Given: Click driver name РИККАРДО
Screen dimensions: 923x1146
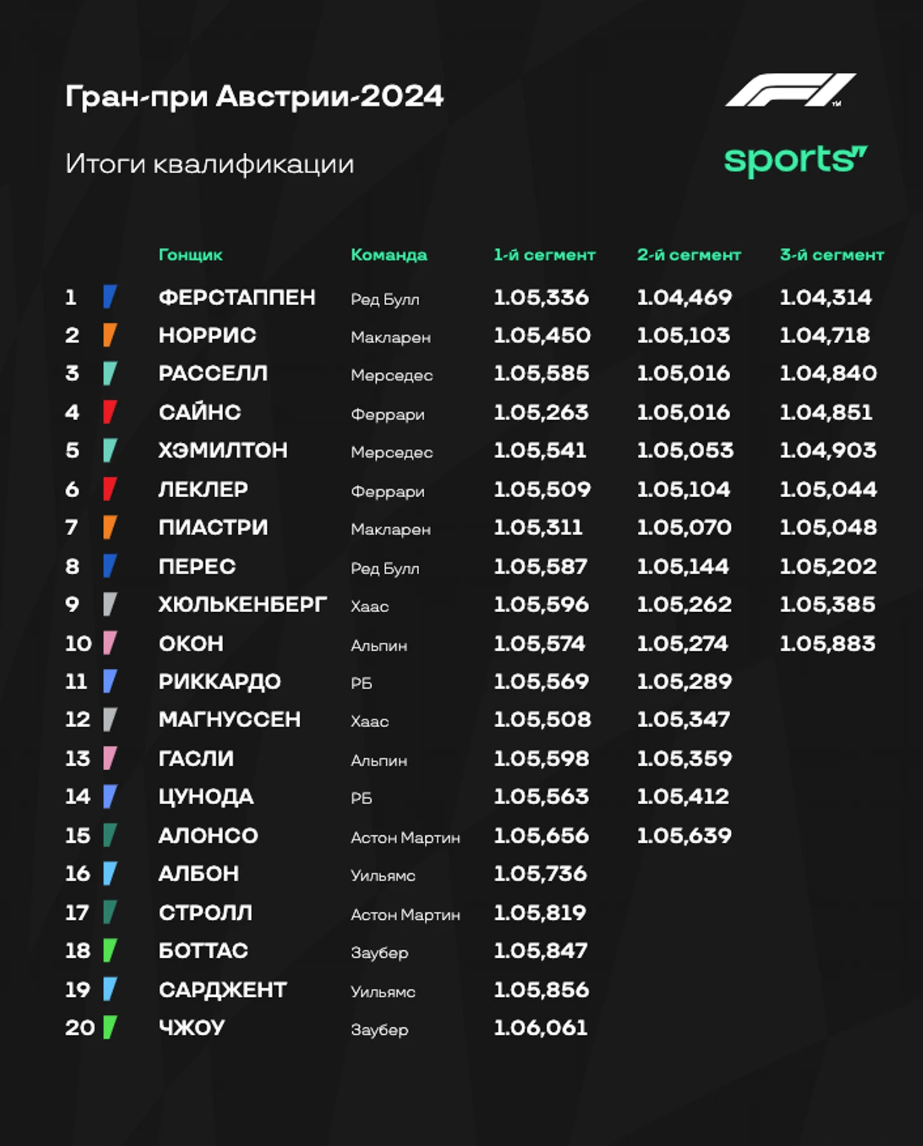Looking at the screenshot, I should point(219,681).
